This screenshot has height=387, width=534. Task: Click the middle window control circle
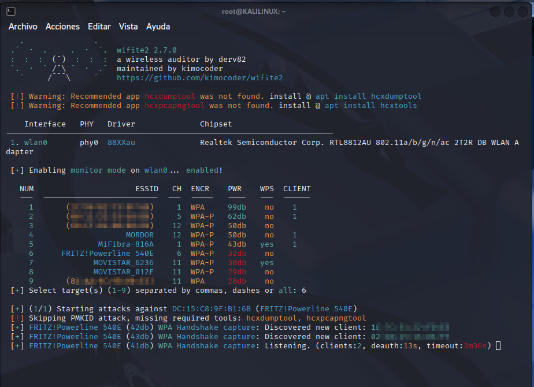(508, 11)
